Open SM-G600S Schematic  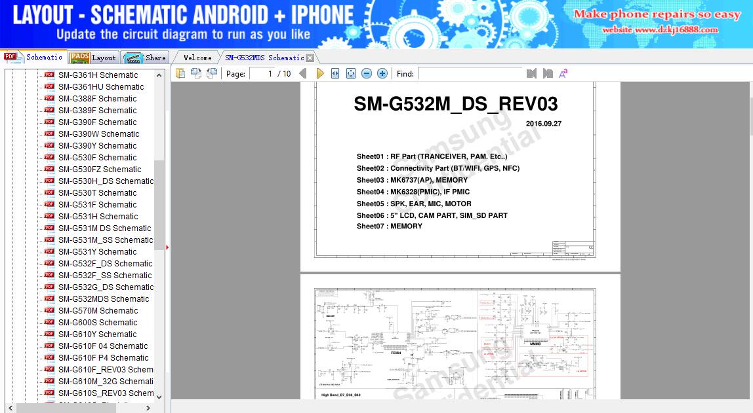(98, 323)
